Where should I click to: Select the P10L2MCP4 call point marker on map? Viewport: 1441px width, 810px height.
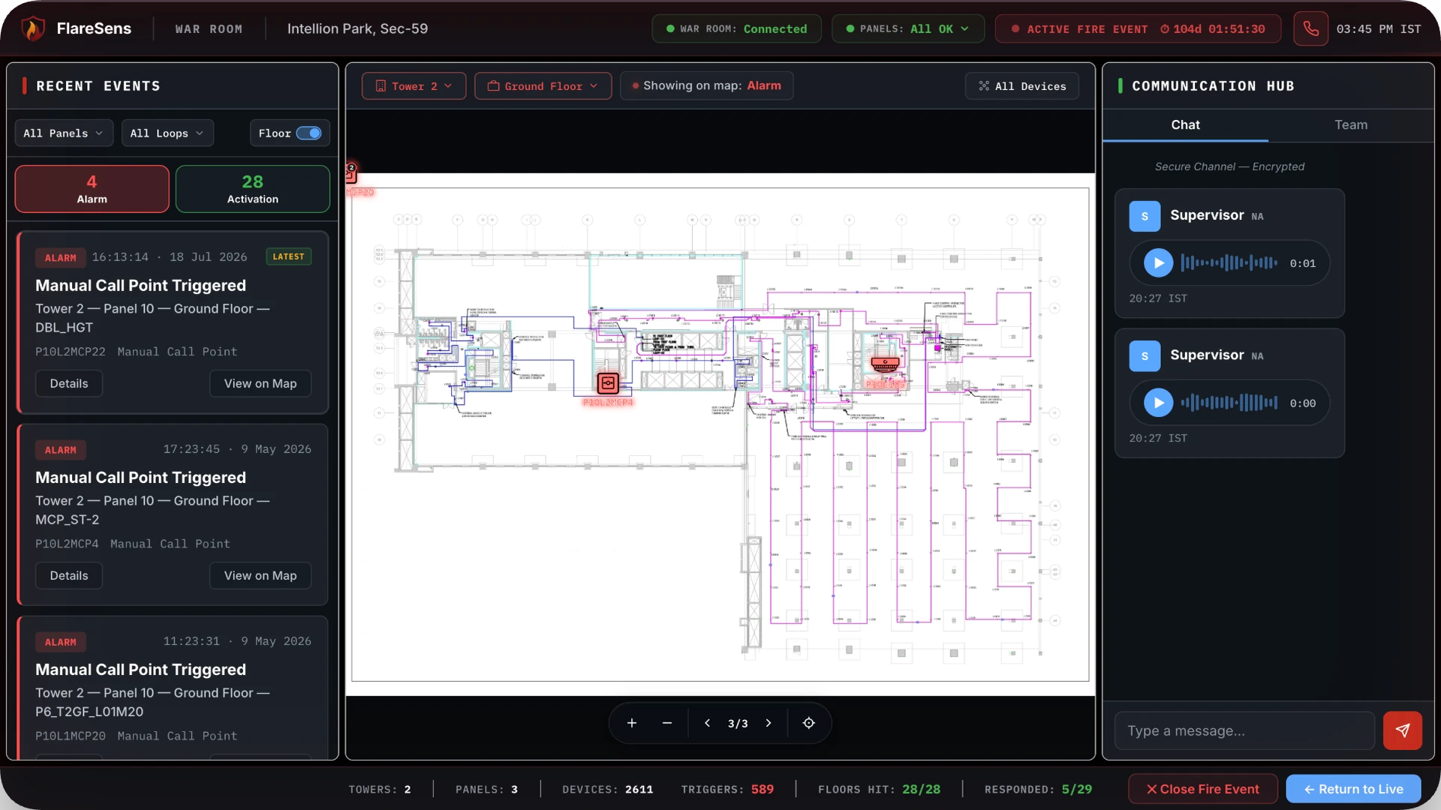[608, 383]
